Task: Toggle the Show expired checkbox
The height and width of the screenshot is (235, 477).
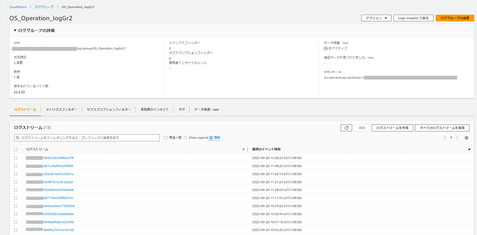Action: point(186,138)
